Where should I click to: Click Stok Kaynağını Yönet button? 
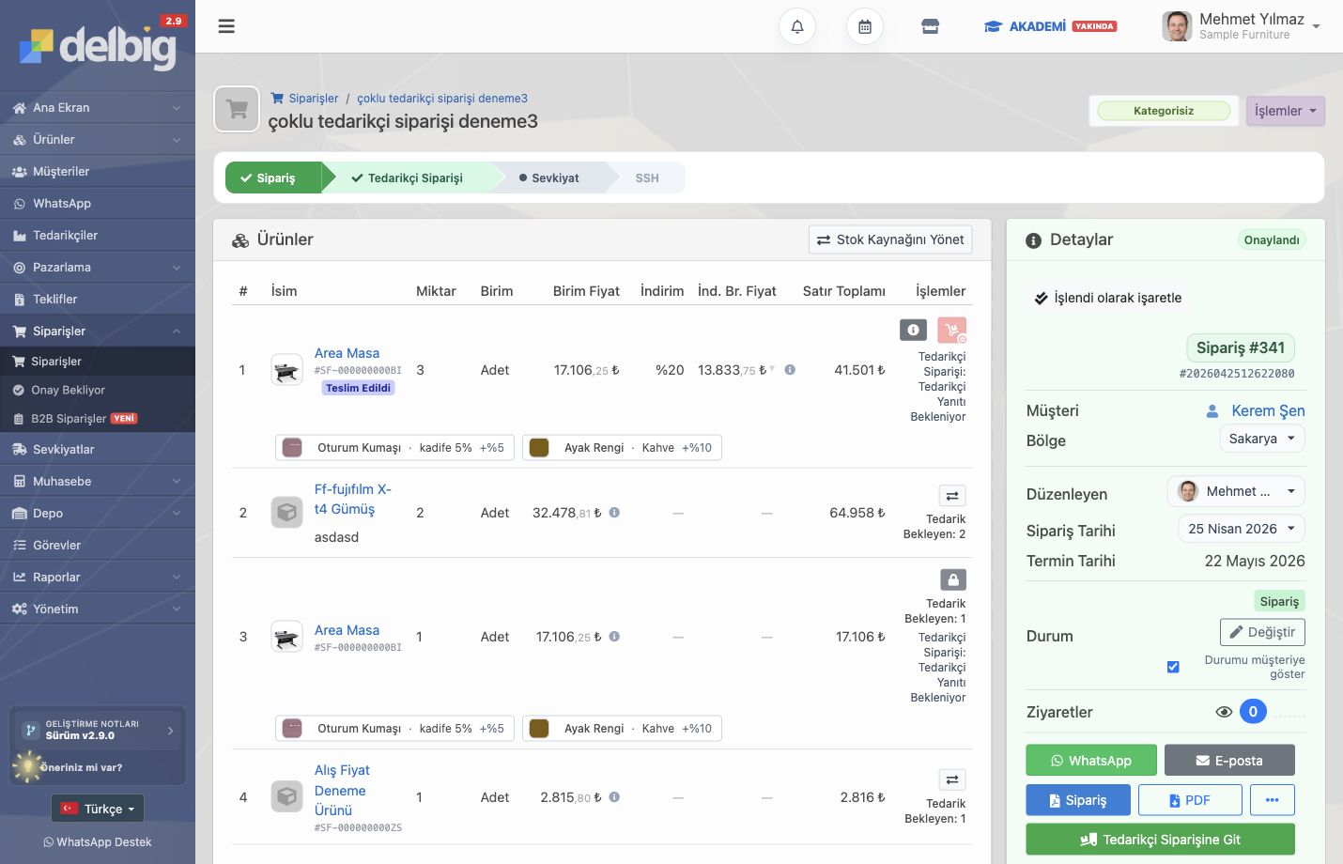click(x=890, y=239)
